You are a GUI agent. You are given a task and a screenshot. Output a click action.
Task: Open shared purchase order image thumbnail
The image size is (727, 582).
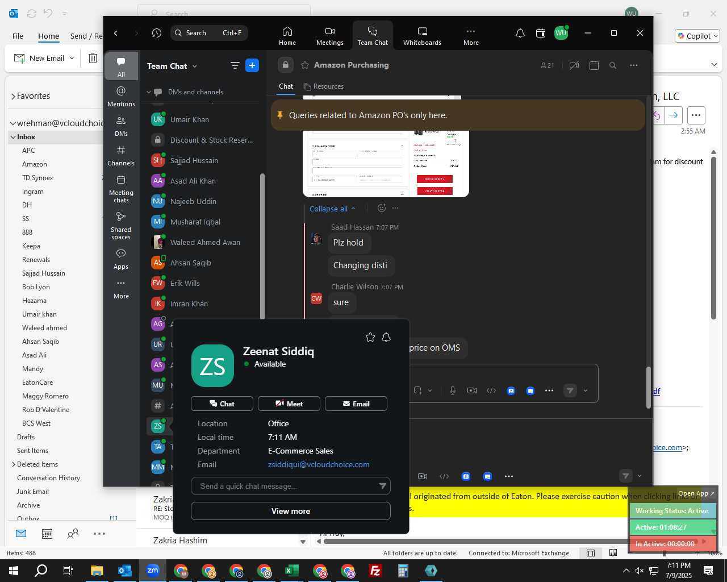tap(386, 164)
